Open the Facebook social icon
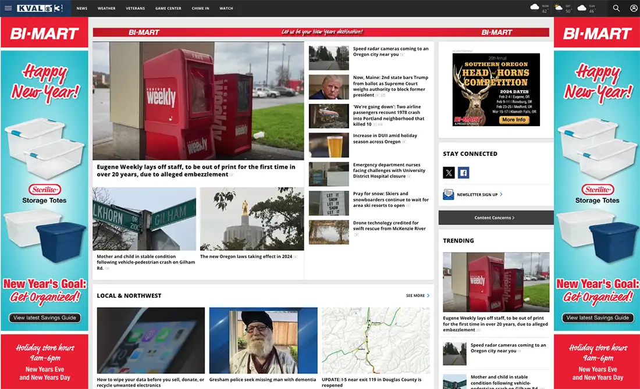This screenshot has width=640, height=389. pyautogui.click(x=463, y=173)
